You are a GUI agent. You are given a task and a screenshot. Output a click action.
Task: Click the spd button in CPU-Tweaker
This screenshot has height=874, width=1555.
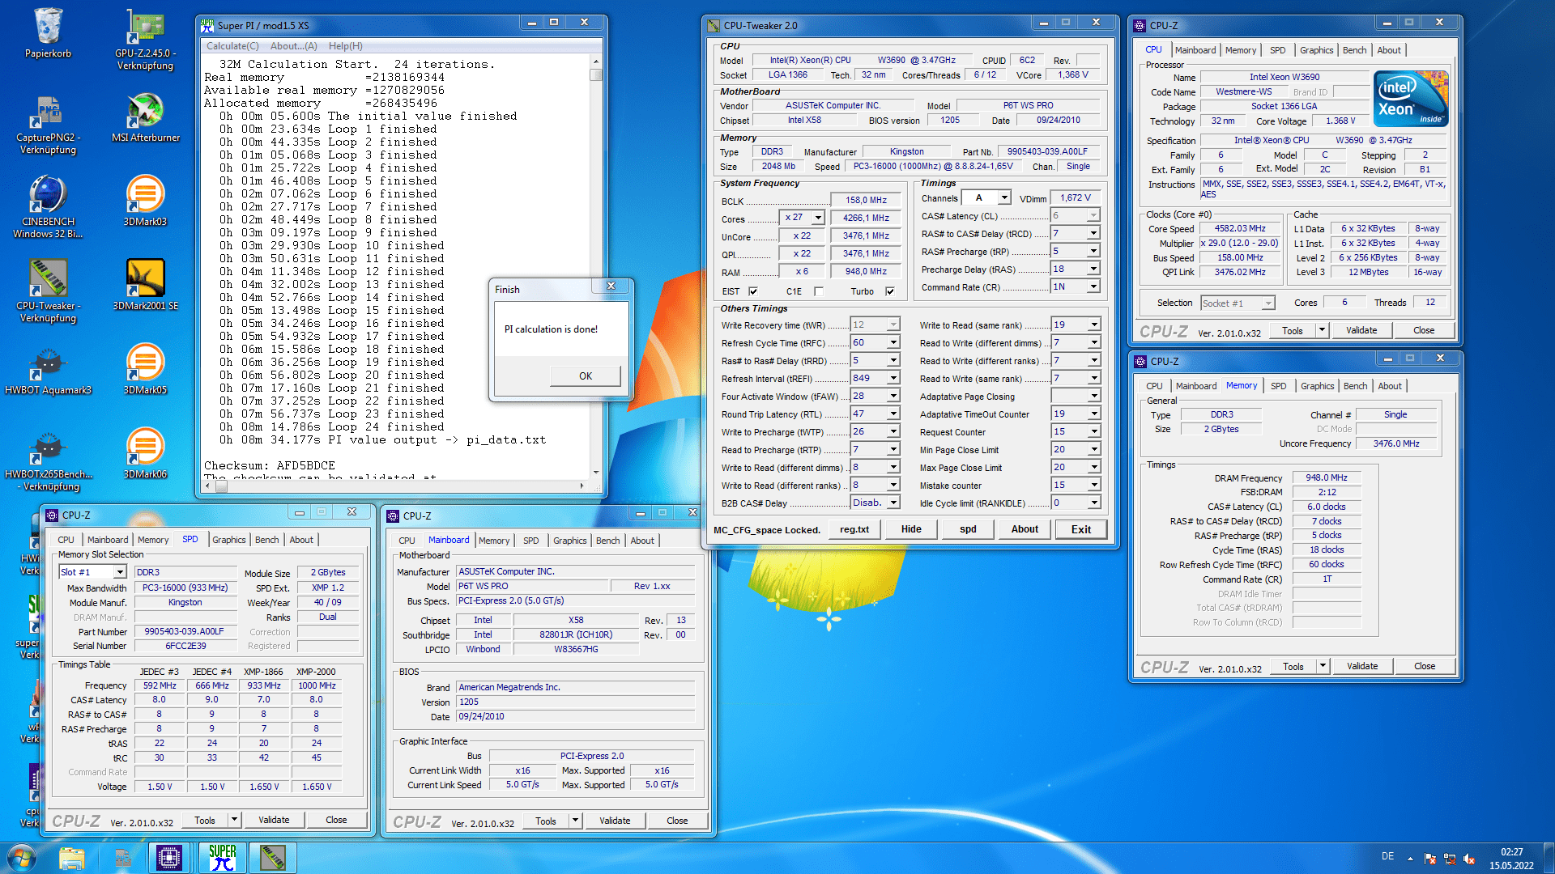pos(968,529)
